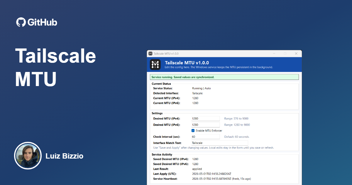Click the 'Range: 1280 to 9000' hint
352x185 pixels.
click(x=237, y=125)
